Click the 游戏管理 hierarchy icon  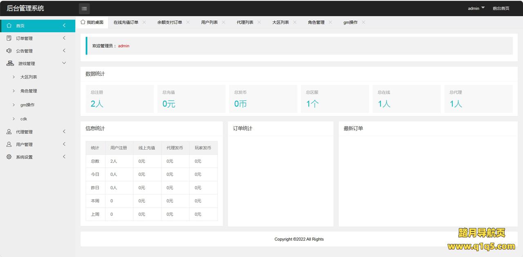click(10, 63)
